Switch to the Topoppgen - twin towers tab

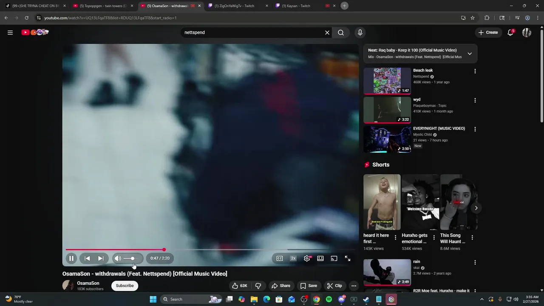coord(103,6)
